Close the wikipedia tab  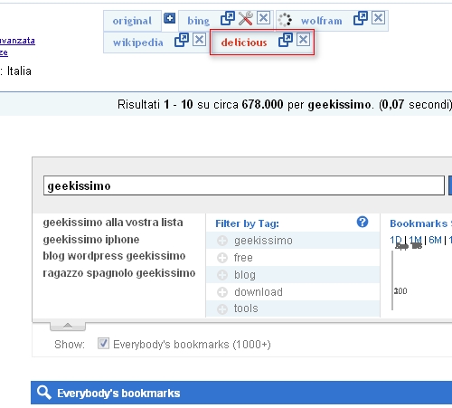coord(199,40)
